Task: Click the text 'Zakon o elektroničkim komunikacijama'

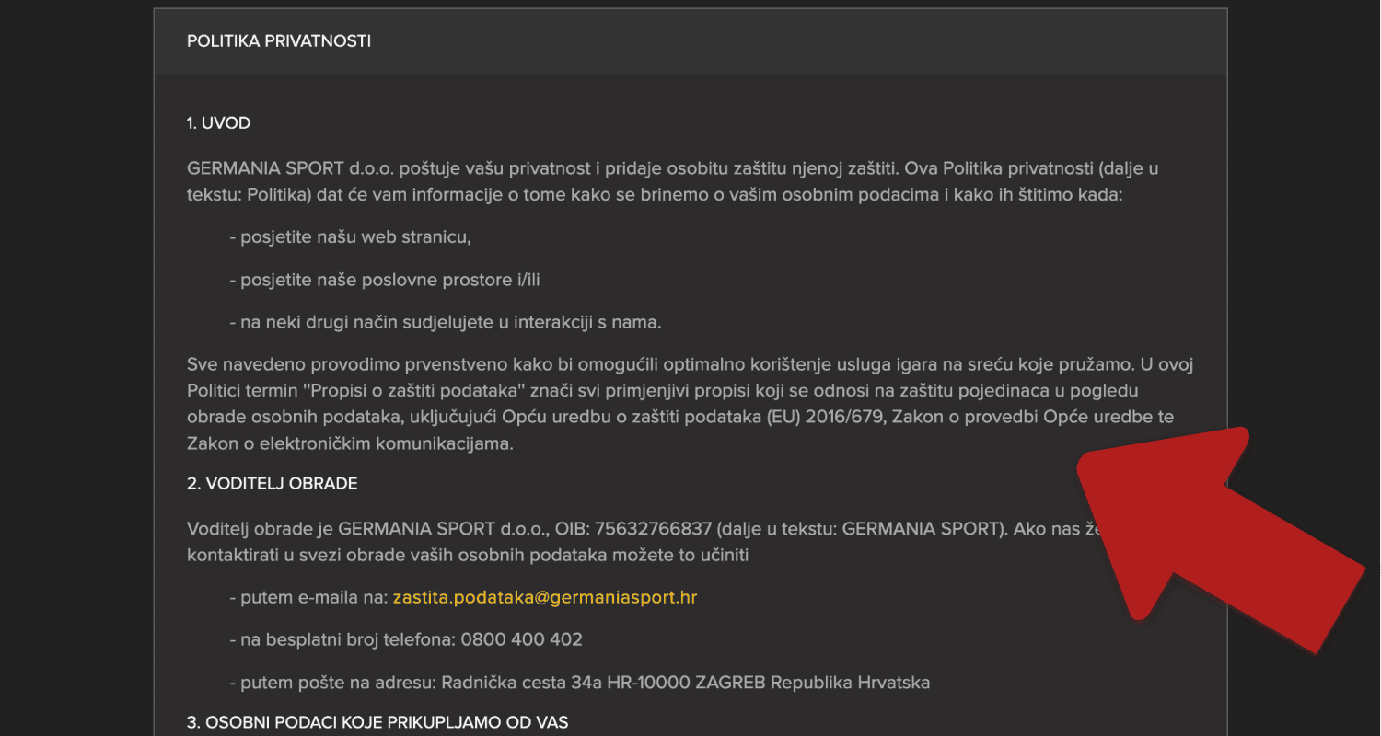Action: point(350,443)
